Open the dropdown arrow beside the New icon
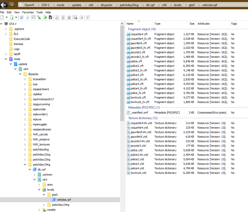The height and width of the screenshot is (212, 248). click(x=7, y=18)
